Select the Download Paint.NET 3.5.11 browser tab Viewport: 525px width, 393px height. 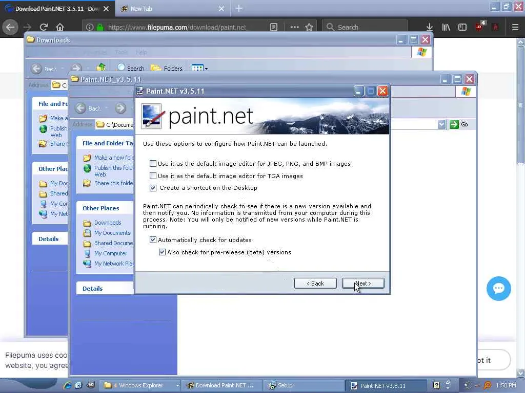point(57,9)
